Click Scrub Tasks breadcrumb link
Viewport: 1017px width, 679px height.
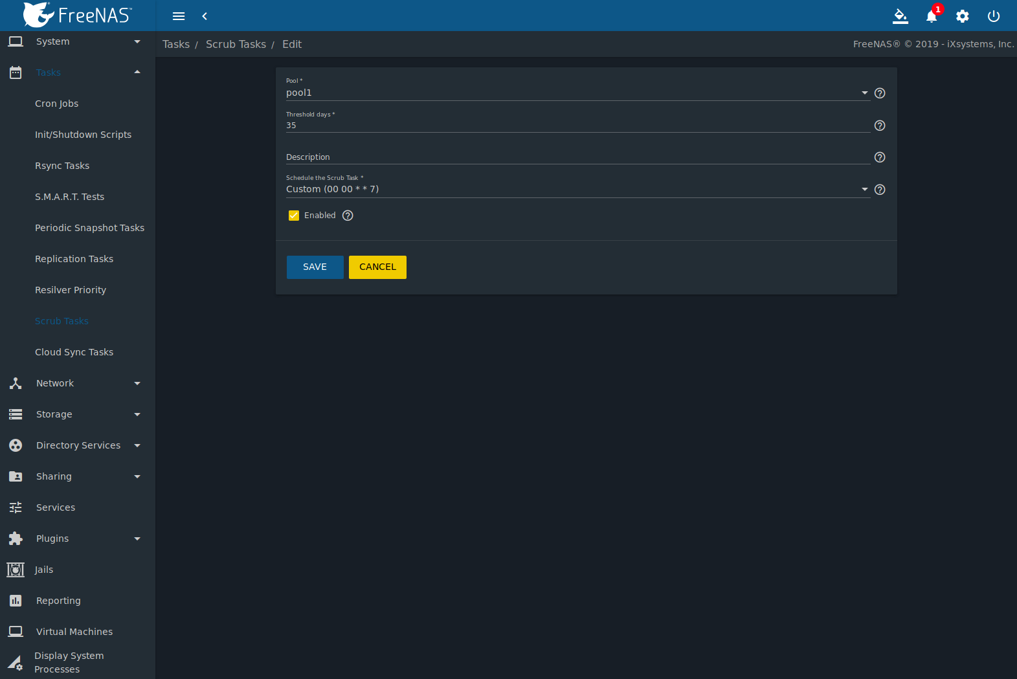(236, 44)
